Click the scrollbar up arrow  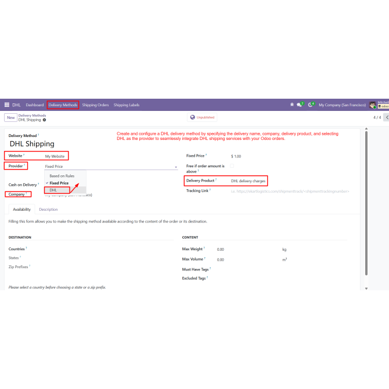click(x=366, y=129)
